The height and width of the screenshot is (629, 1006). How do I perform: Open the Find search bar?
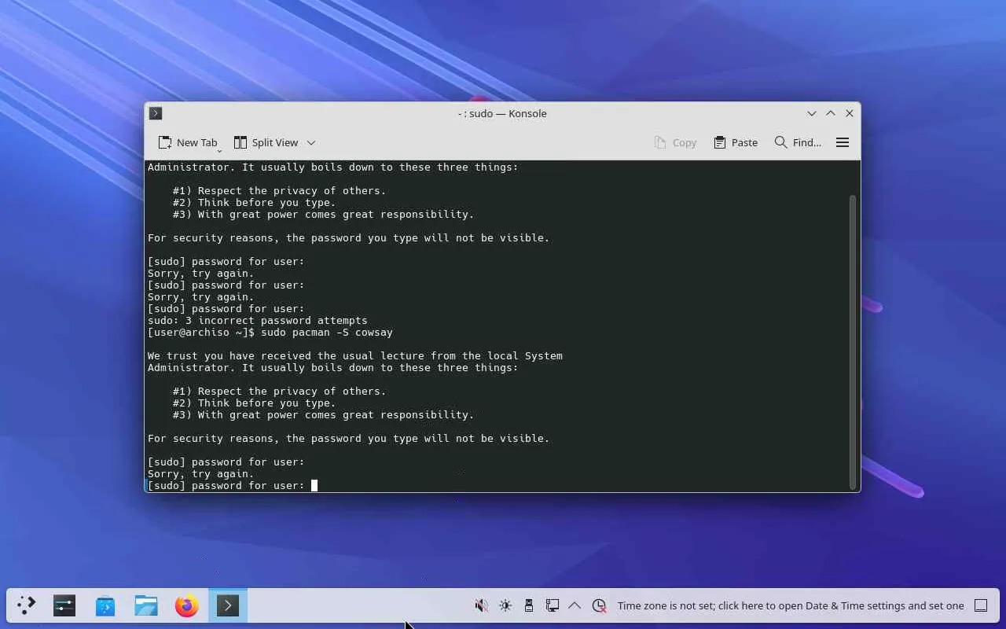[798, 142]
